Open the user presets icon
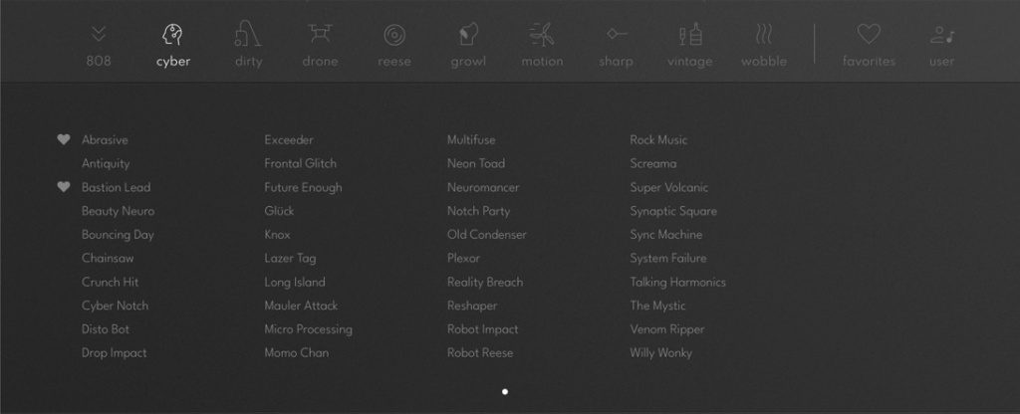1020x414 pixels. point(941,35)
